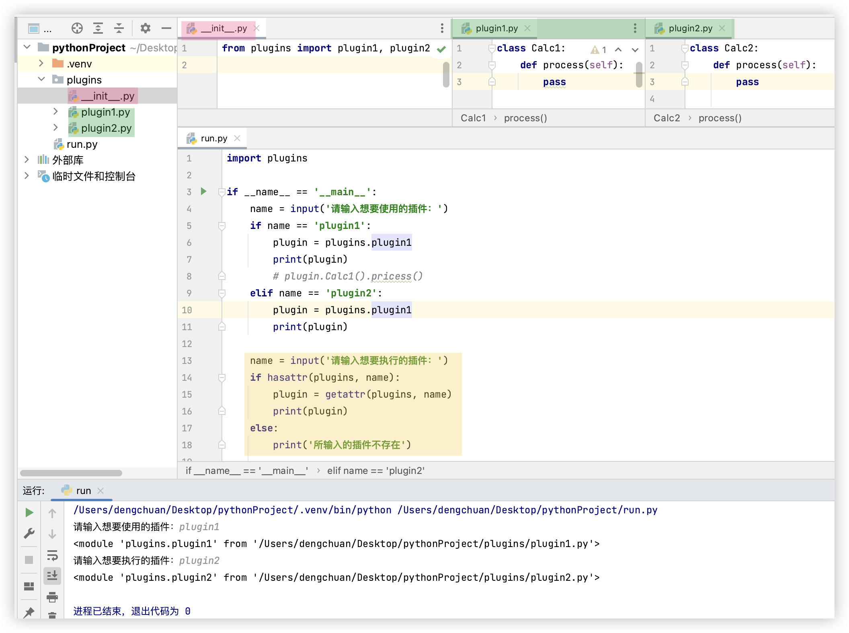The width and height of the screenshot is (849, 633).
Task: Click Calc1 breadcrumb under plugin1 editor
Action: pyautogui.click(x=473, y=118)
